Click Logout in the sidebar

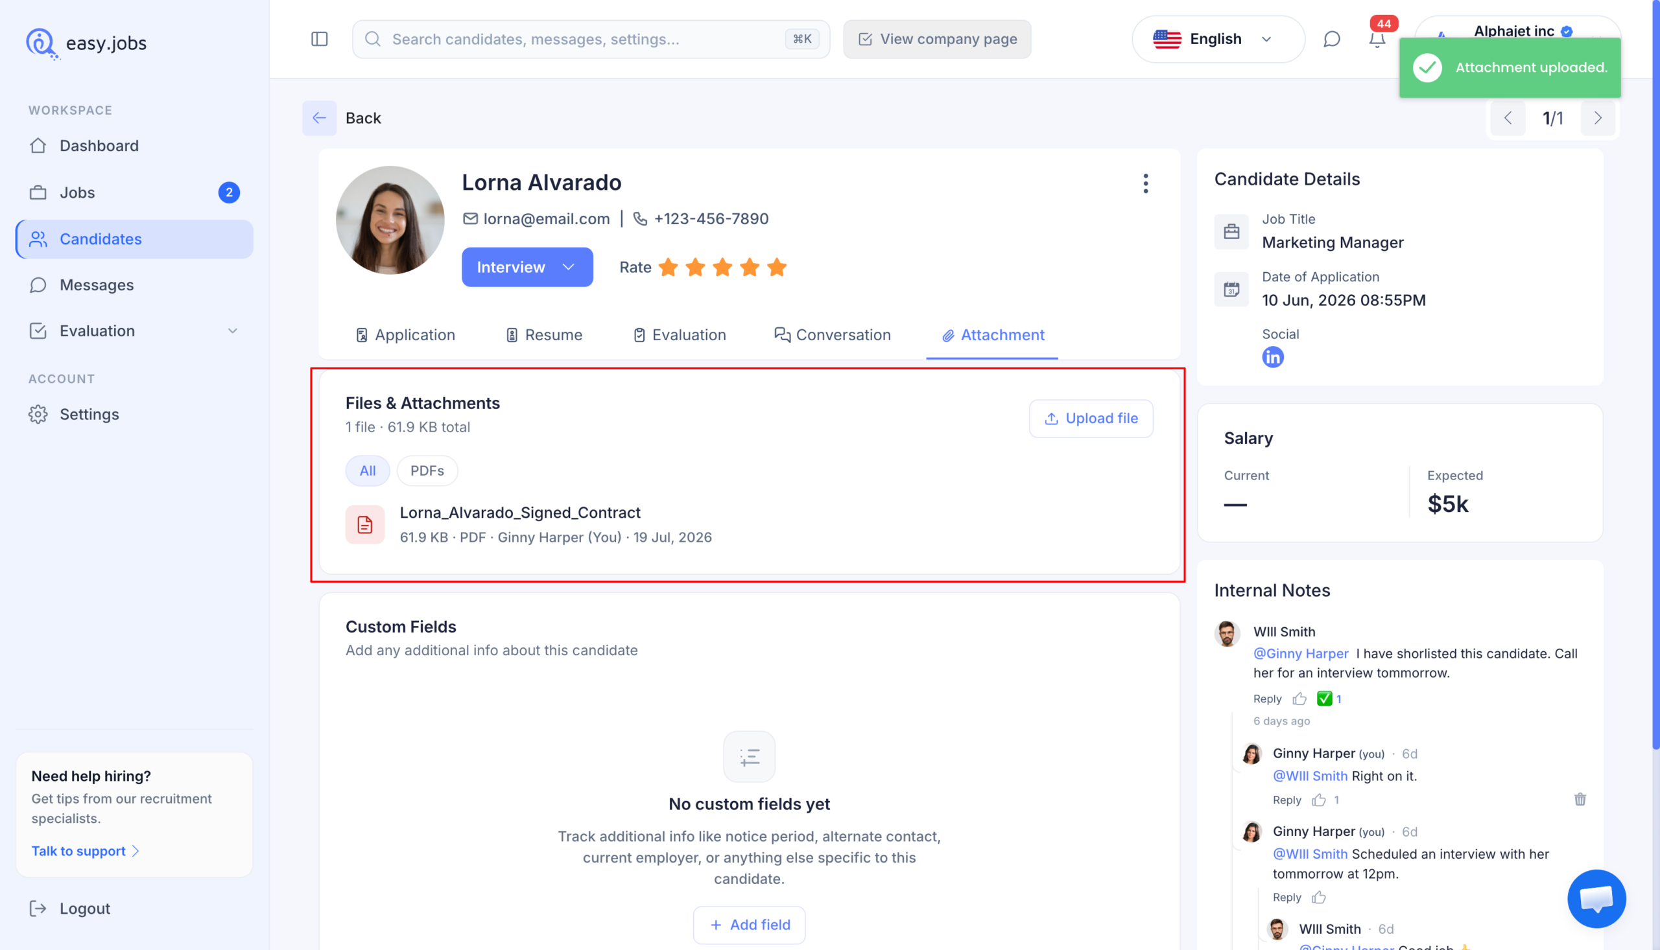pos(70,909)
